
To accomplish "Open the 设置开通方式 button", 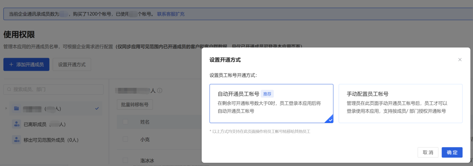I will tap(72, 64).
